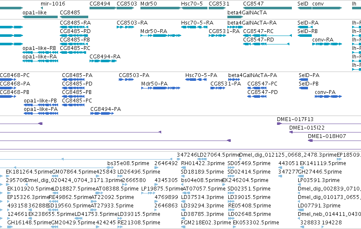Select the CG8547 gene bar

(268, 8)
